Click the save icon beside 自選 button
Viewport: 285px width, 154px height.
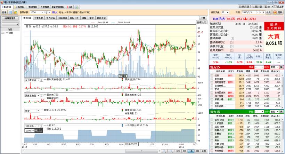click(10, 12)
